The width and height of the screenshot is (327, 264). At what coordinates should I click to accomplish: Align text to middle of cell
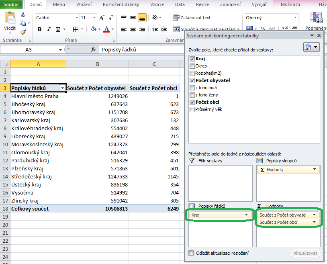pyautogui.click(x=133, y=18)
